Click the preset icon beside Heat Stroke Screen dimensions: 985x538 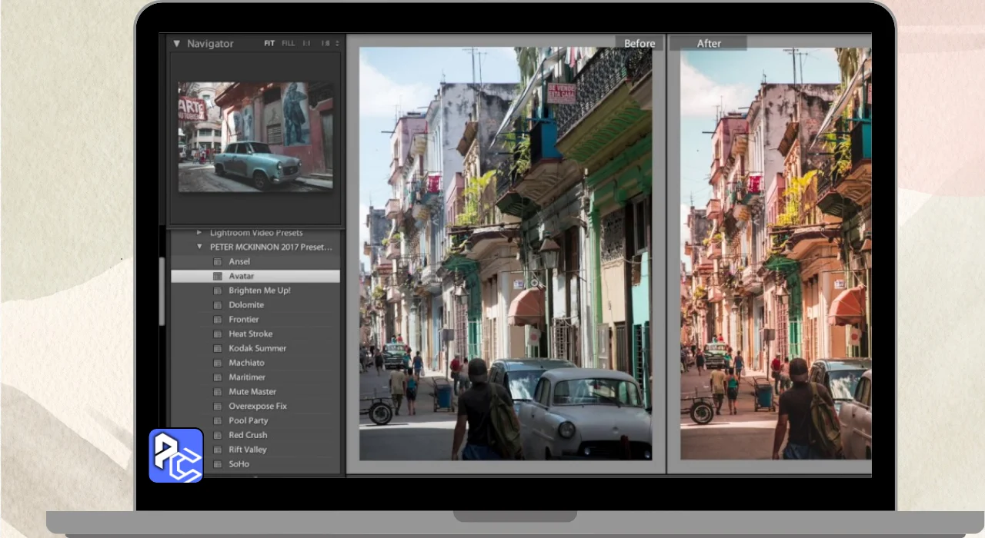click(218, 334)
